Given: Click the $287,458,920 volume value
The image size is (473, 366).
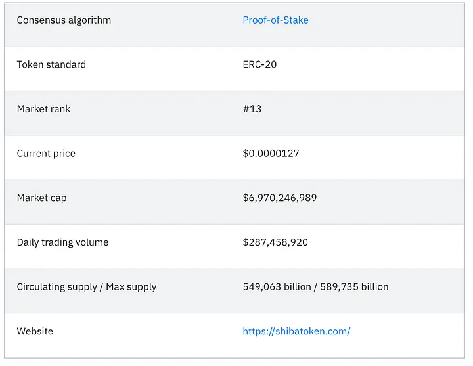Looking at the screenshot, I should pyautogui.click(x=275, y=242).
